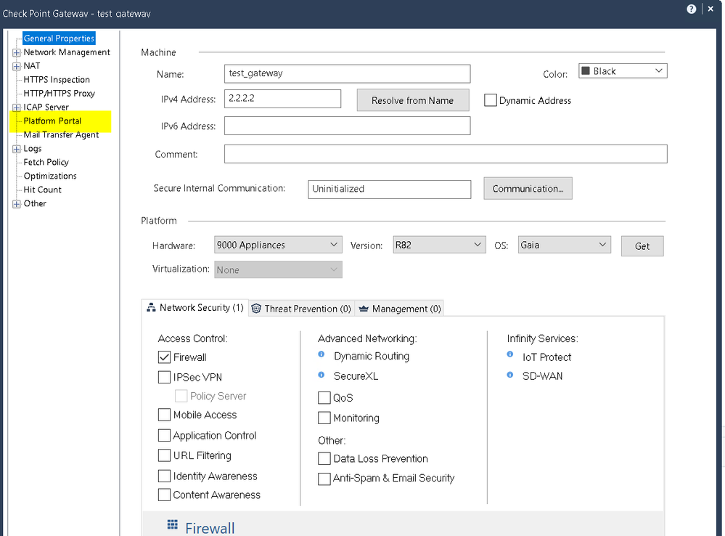Open the Platform Portal page
This screenshot has height=536, width=725.
pyautogui.click(x=52, y=121)
